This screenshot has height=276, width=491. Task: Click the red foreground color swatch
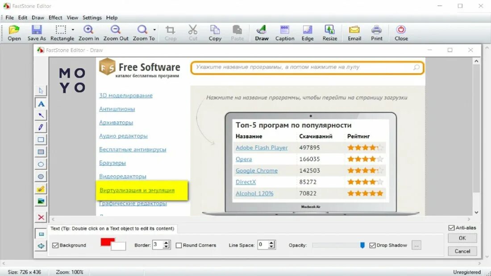(107, 242)
